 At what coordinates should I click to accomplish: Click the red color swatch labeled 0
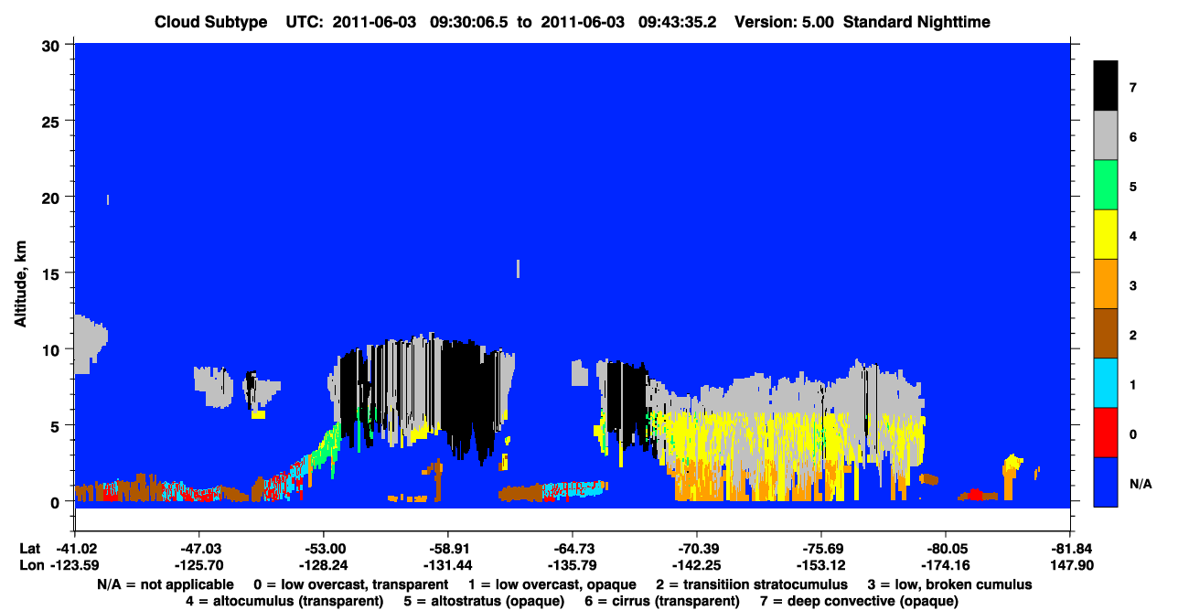click(x=1106, y=433)
